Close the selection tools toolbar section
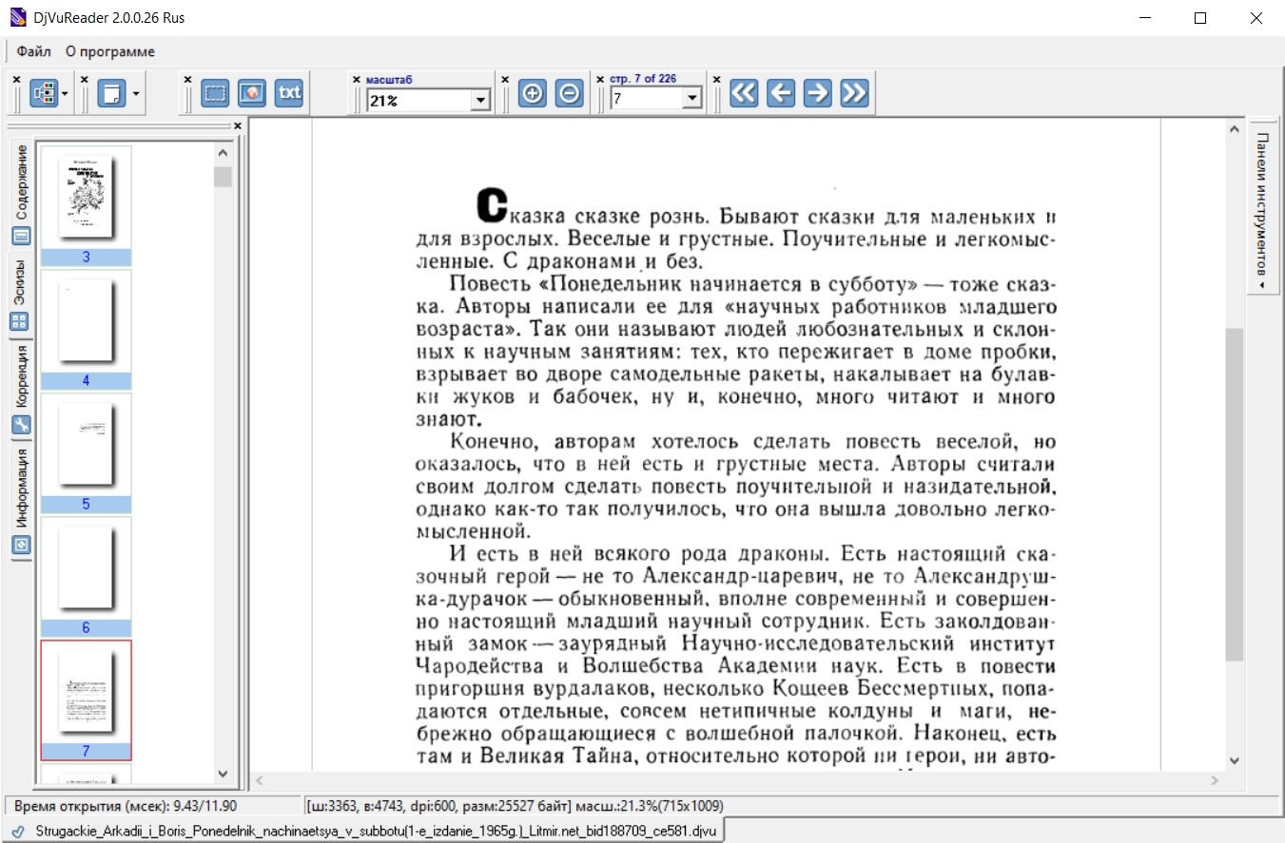 pyautogui.click(x=187, y=80)
